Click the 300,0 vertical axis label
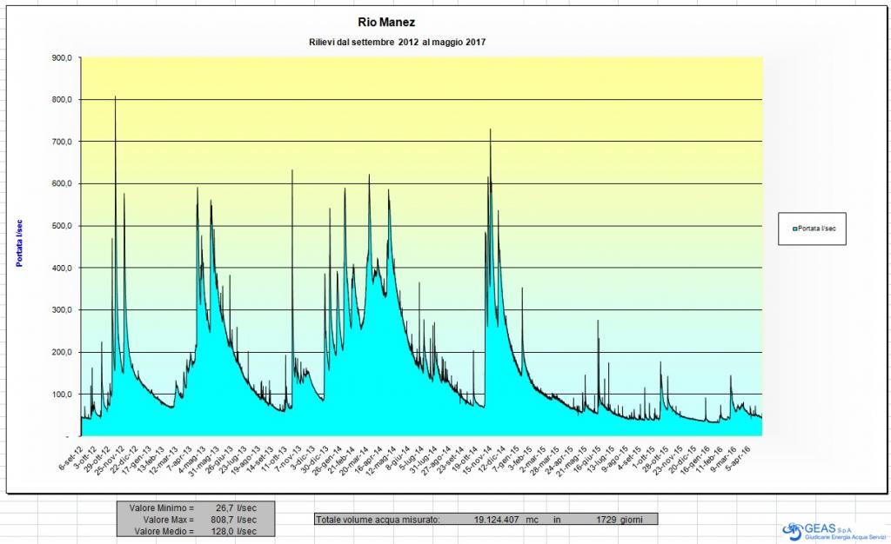The image size is (891, 544). (x=61, y=310)
